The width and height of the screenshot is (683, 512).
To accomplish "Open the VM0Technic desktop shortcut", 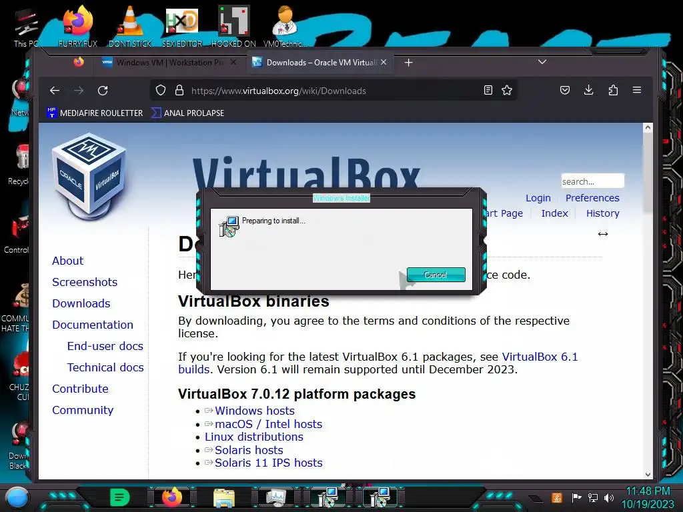I will tap(285, 26).
